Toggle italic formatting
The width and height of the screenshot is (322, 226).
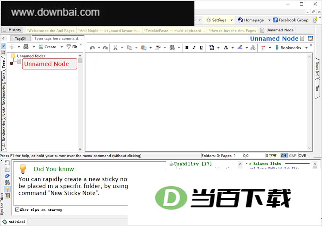[x=194, y=47]
